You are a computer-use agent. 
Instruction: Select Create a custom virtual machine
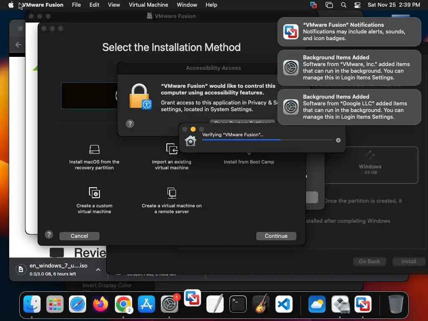pos(94,201)
